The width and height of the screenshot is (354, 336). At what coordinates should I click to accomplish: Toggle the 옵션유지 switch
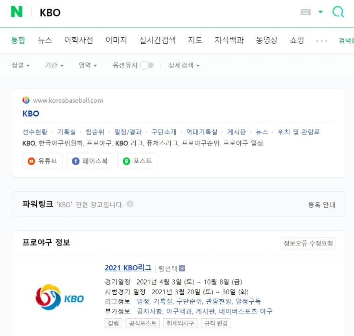[147, 65]
